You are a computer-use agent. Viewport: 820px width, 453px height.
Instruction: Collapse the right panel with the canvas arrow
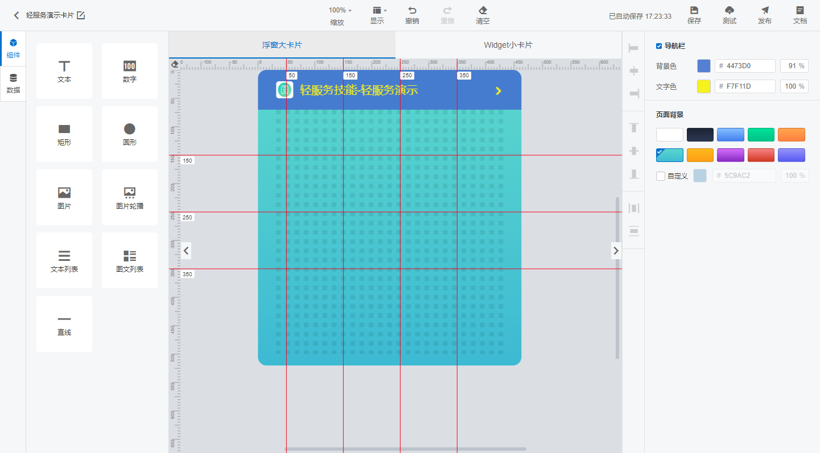point(616,250)
